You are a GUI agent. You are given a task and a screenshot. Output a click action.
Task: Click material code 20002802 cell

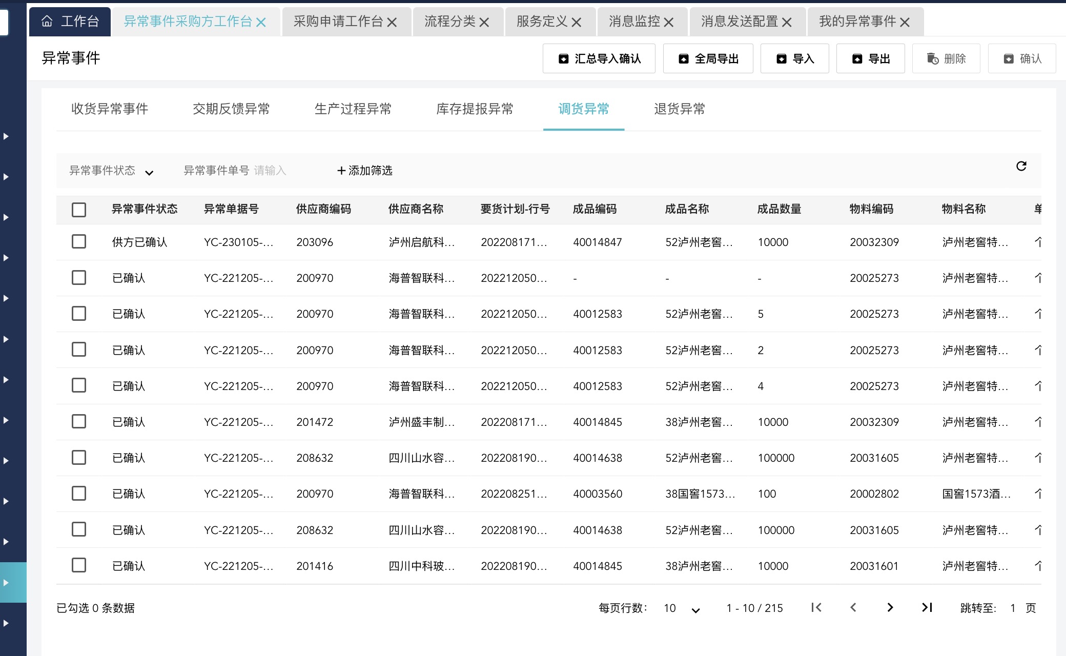tap(874, 494)
